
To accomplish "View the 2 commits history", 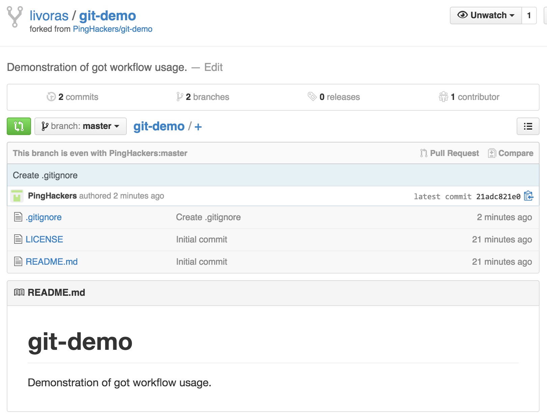I will (x=73, y=97).
